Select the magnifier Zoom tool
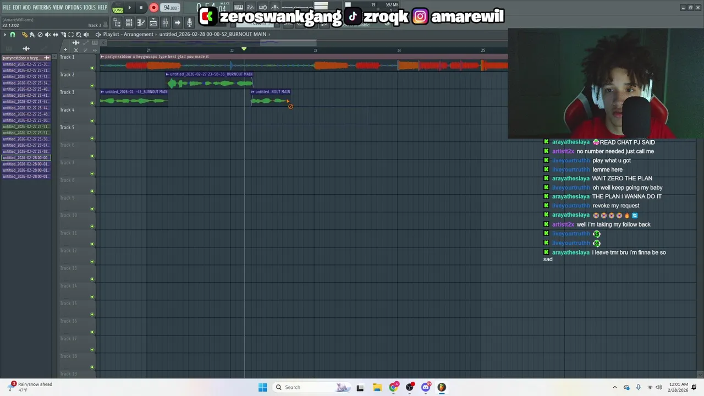Image resolution: width=704 pixels, height=396 pixels. click(79, 35)
